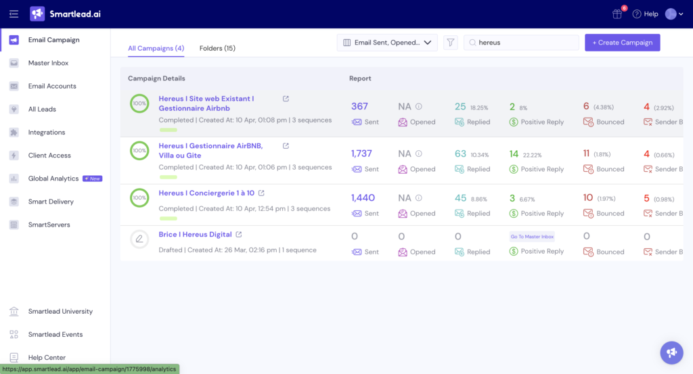Click the hamburger menu icon

click(14, 14)
